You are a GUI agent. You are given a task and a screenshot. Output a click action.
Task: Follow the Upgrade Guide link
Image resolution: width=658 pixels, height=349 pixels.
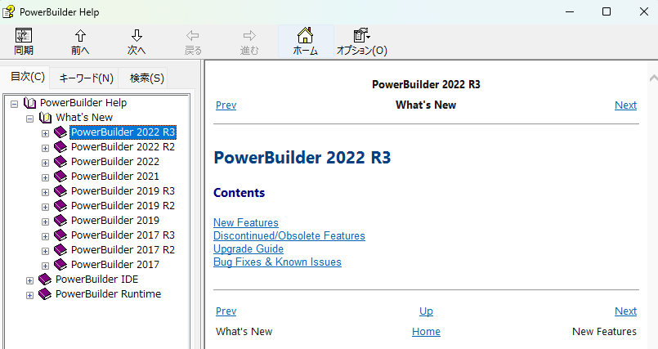248,249
